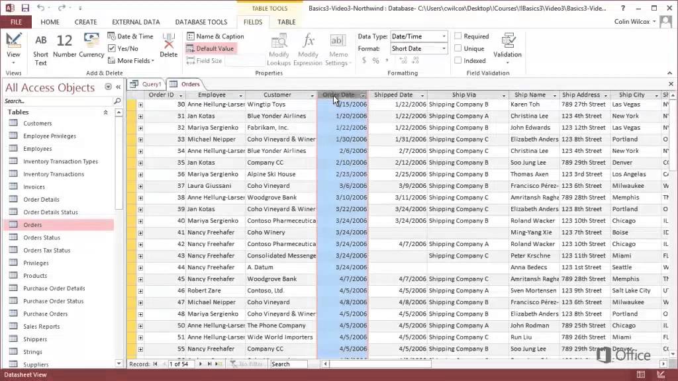Image resolution: width=678 pixels, height=381 pixels.
Task: Open Employee column filter arrow
Action: 241,95
